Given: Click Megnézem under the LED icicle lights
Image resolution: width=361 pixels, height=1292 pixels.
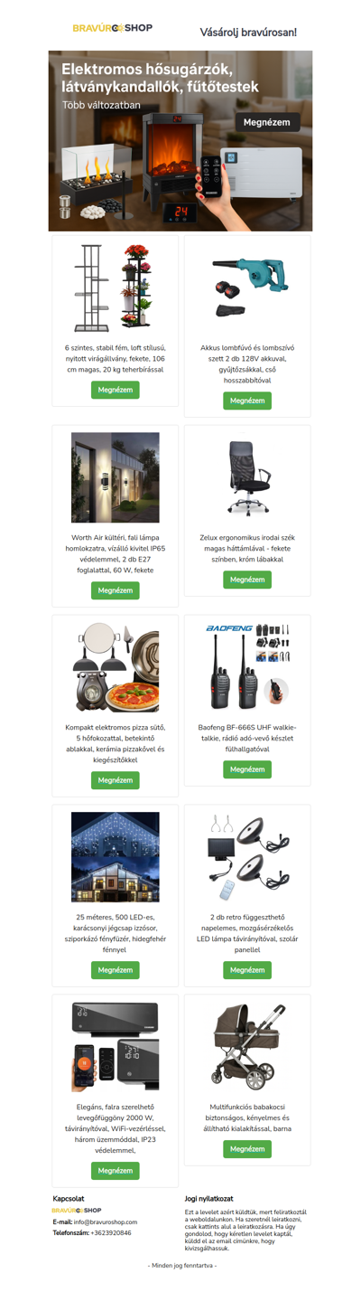Looking at the screenshot, I should [115, 970].
